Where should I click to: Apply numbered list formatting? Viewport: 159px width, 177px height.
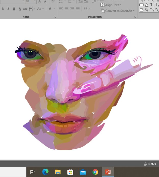tap(70, 1)
